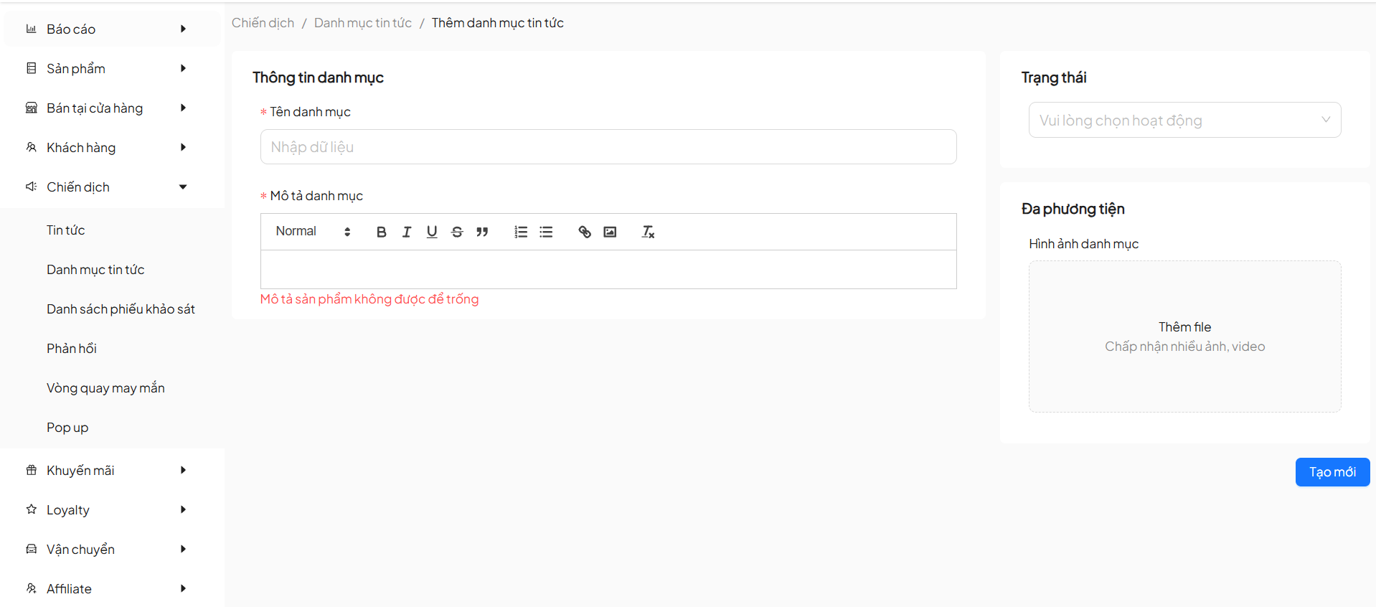Open the Trạng thái status dropdown
The image size is (1376, 607).
click(x=1184, y=120)
